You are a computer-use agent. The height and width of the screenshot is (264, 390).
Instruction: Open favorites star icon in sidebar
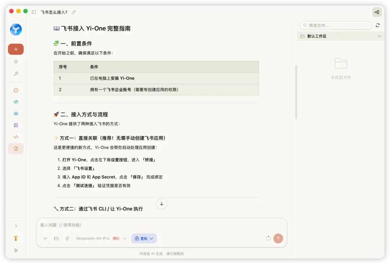(x=16, y=61)
